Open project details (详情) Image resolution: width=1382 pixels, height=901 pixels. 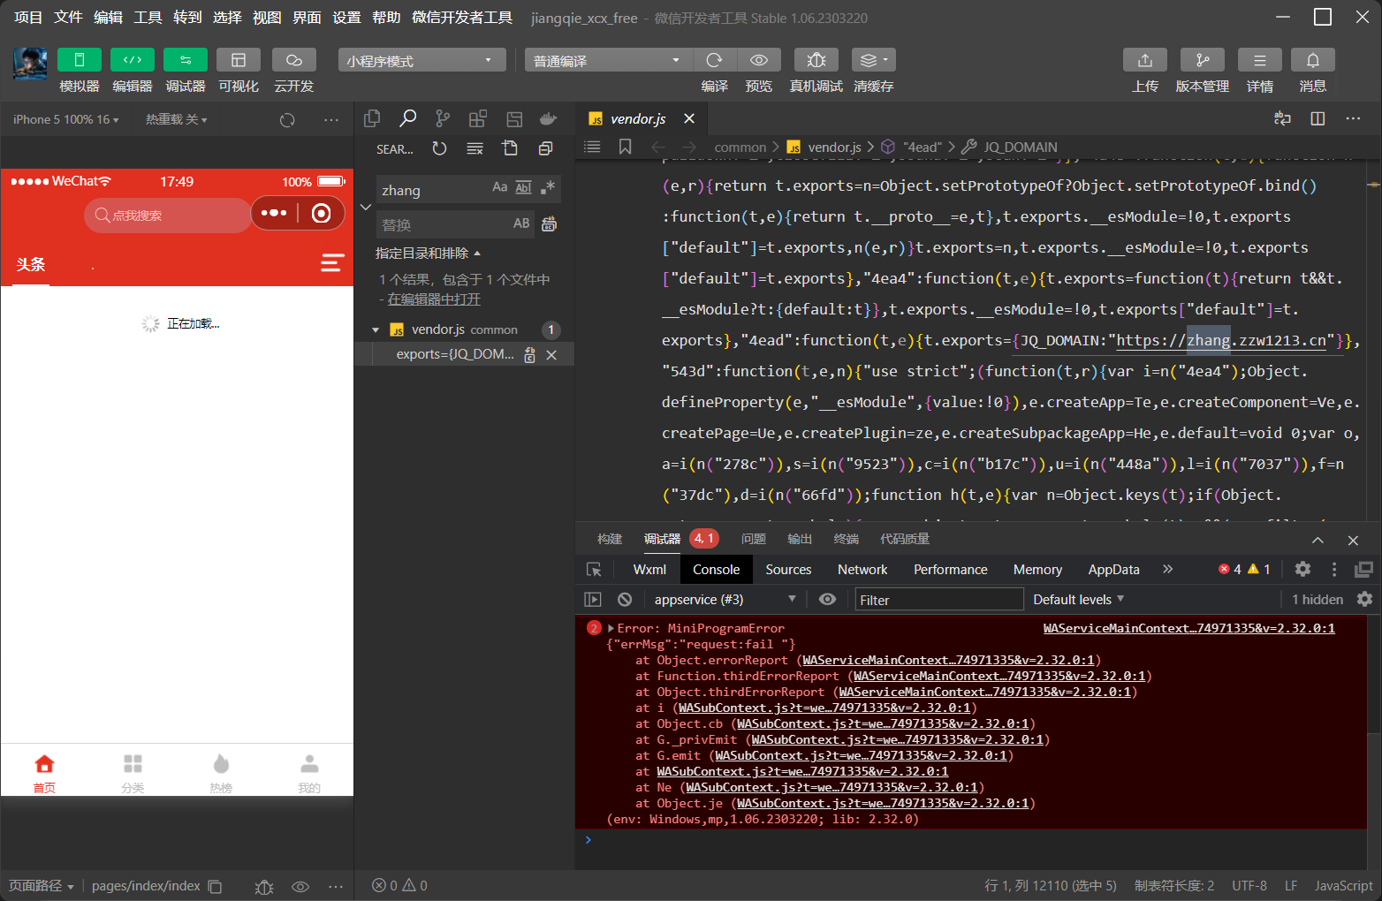(x=1260, y=60)
